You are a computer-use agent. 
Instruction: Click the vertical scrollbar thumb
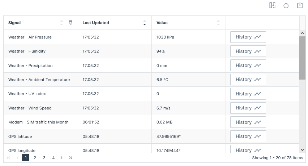(x=303, y=58)
